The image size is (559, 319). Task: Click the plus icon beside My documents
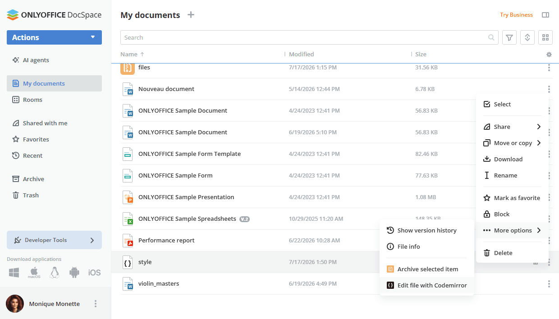[x=191, y=15]
